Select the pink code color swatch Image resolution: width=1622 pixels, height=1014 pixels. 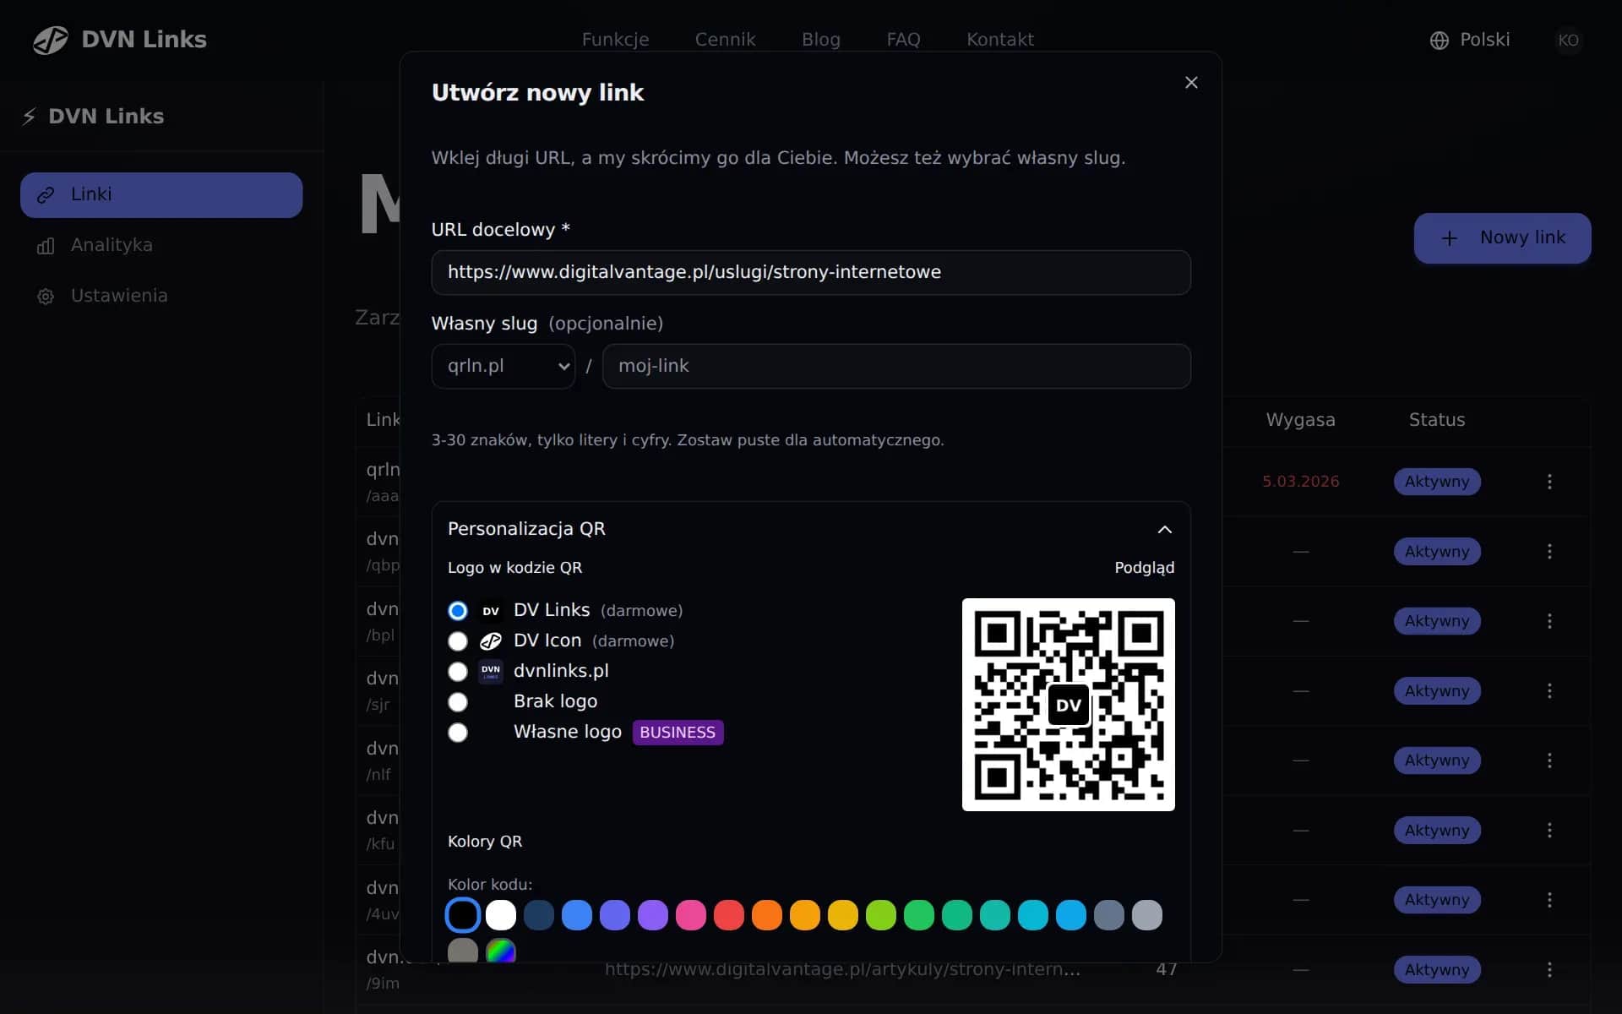(691, 915)
